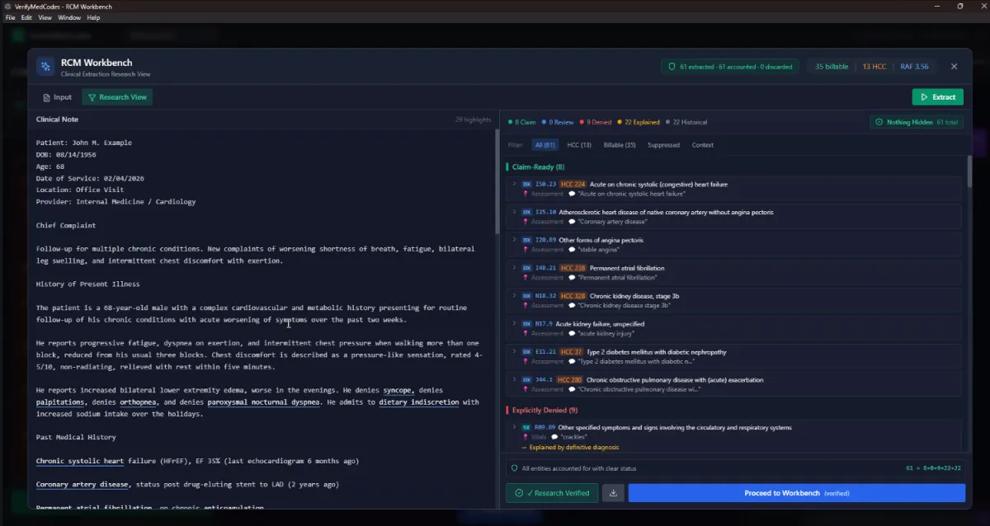Open the File menu
Viewport: 990px width, 526px height.
(x=11, y=17)
